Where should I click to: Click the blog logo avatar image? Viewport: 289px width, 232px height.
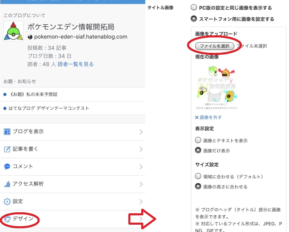click(13, 31)
